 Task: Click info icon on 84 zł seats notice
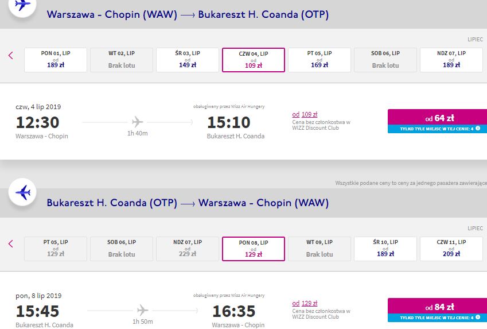[x=478, y=317]
